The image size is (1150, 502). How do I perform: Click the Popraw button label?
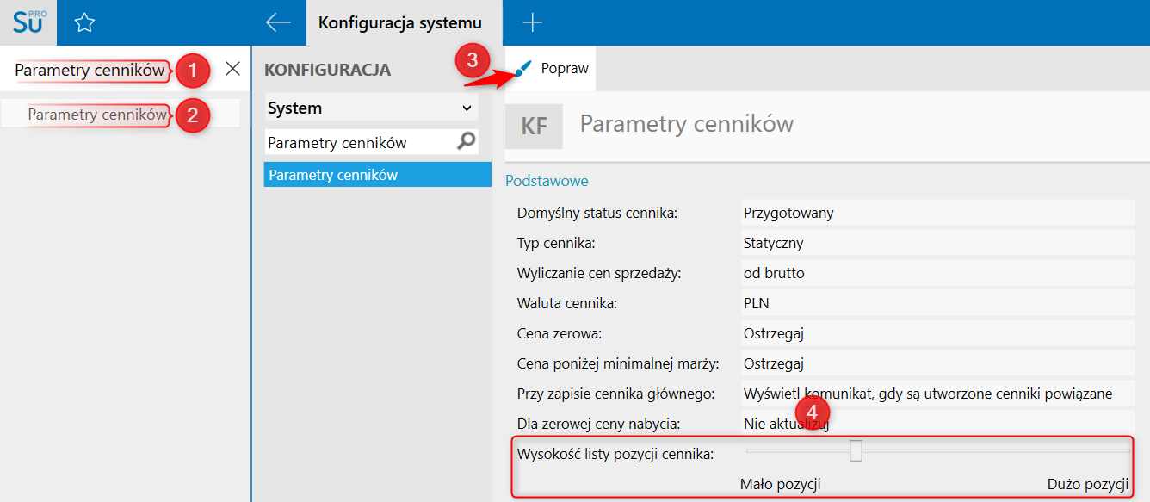(x=565, y=69)
